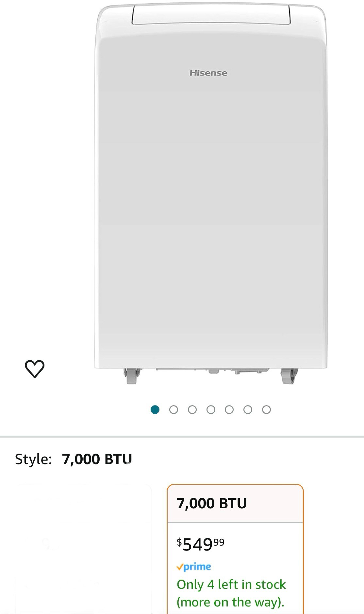Open the last carousel image dot
364x614 pixels.
point(267,409)
